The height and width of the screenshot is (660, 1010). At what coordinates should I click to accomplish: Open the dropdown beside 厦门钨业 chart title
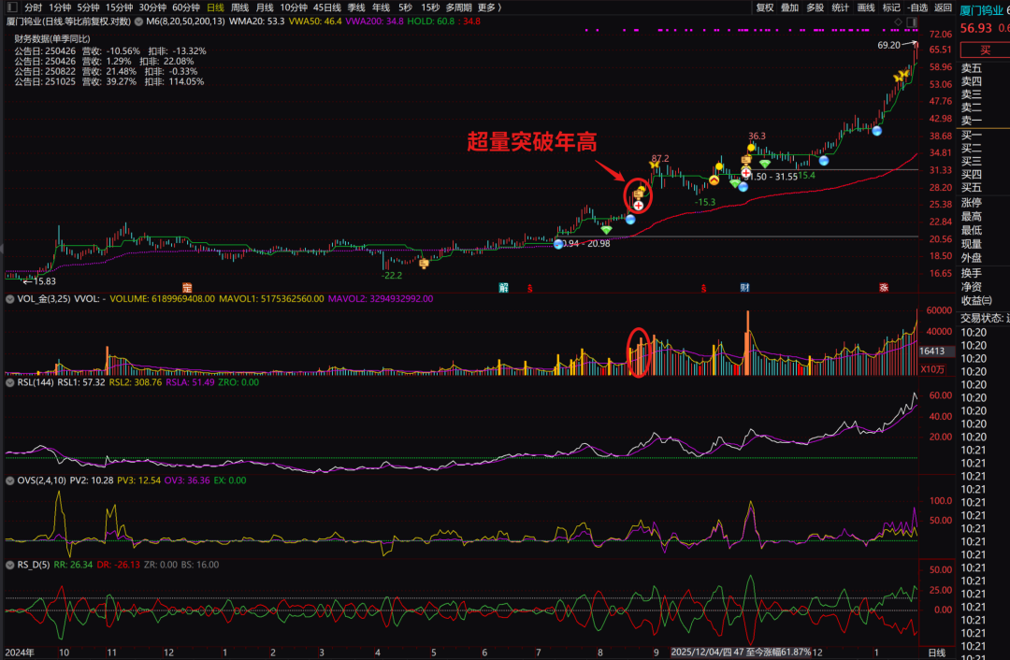[138, 22]
